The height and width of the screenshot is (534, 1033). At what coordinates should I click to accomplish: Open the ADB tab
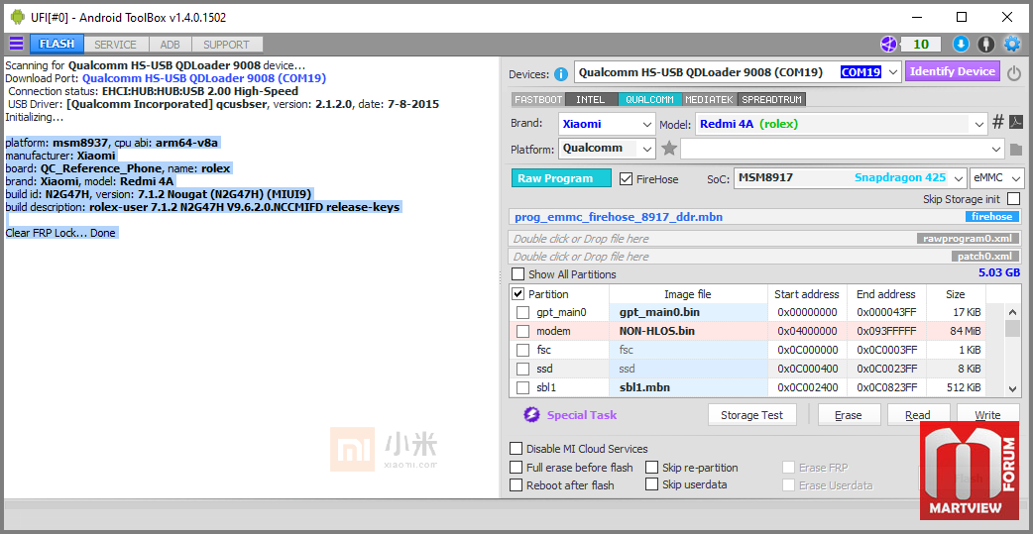(170, 45)
